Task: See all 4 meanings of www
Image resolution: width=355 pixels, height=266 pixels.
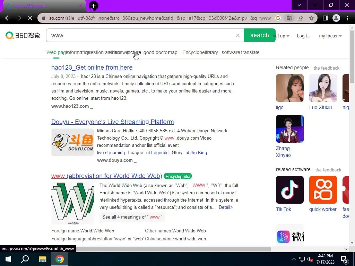Action: 132,217
